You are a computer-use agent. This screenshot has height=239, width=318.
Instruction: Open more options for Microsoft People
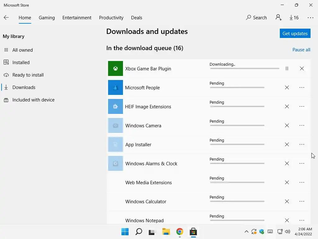302,87
